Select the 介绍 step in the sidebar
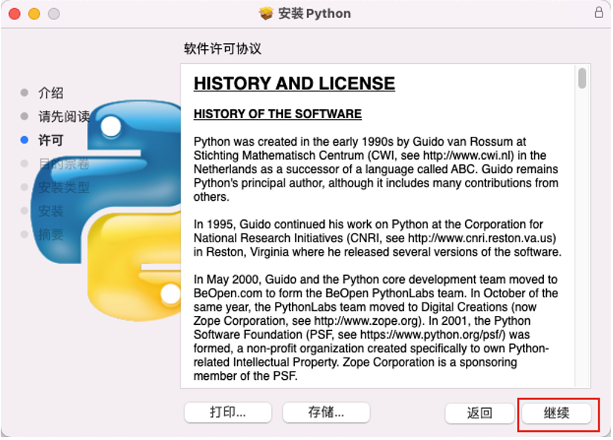Screen dimensions: 613x440 (x=51, y=93)
